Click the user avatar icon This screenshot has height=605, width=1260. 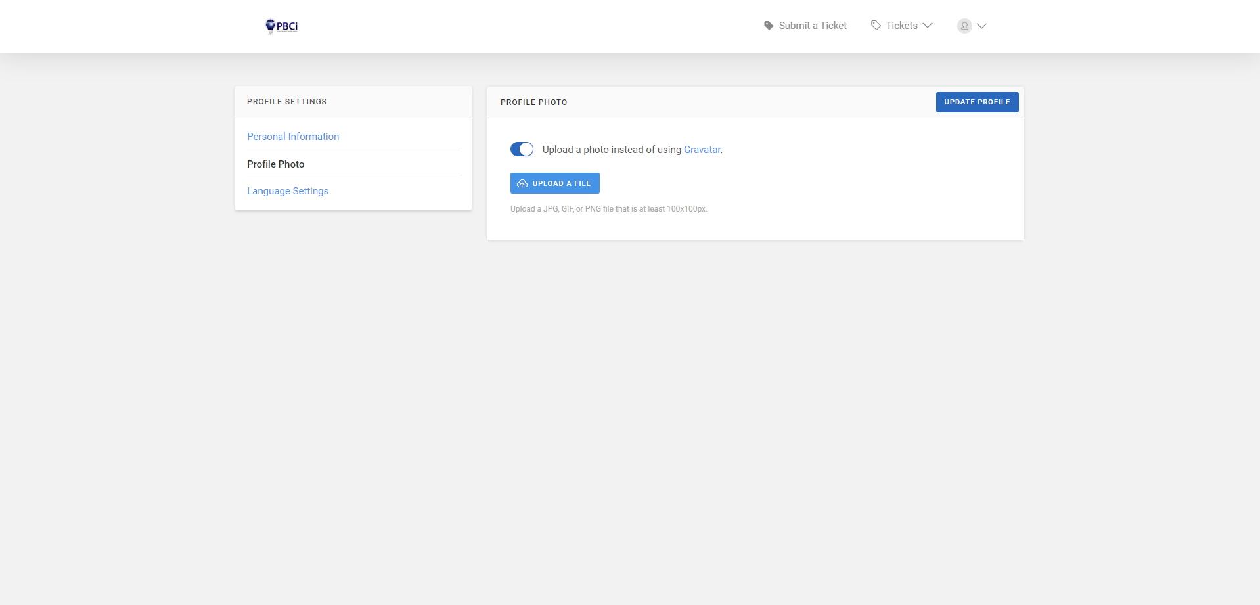(x=964, y=26)
